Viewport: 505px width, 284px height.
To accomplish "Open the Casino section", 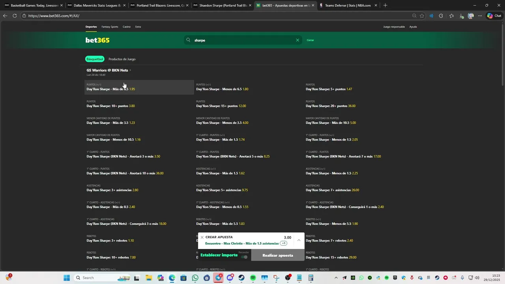I will coord(127,27).
